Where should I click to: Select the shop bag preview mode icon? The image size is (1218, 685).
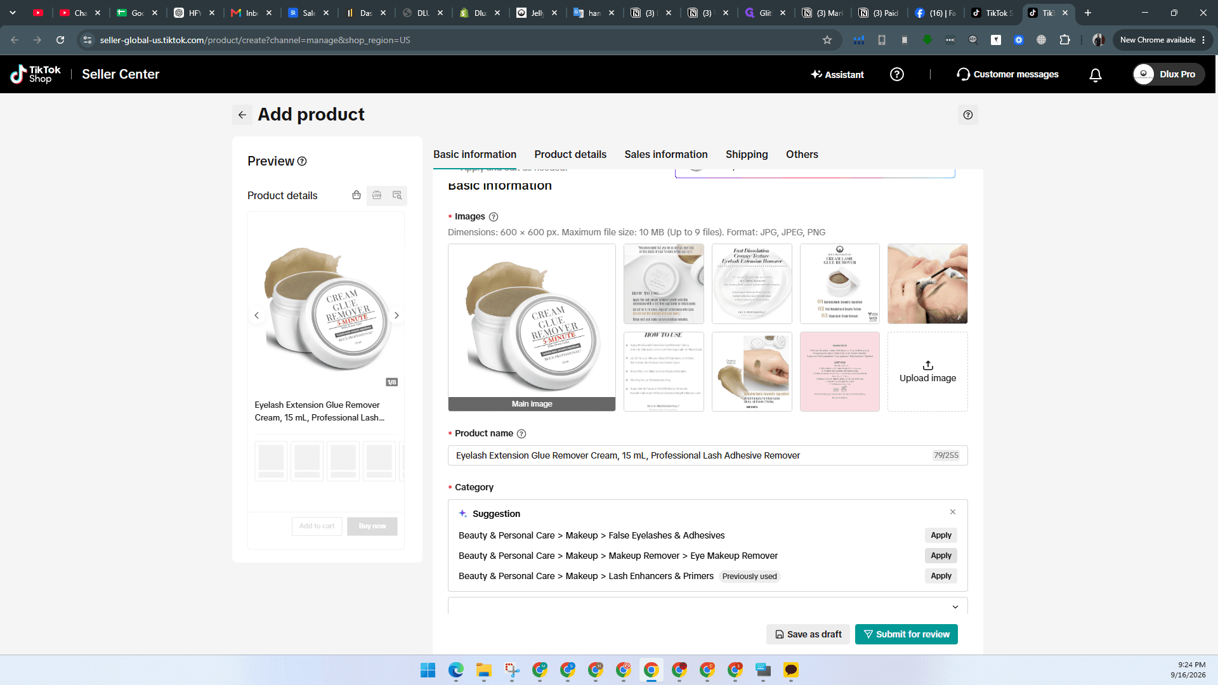click(357, 195)
